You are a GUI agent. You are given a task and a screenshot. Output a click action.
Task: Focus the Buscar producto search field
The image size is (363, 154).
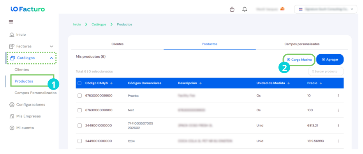326,71
